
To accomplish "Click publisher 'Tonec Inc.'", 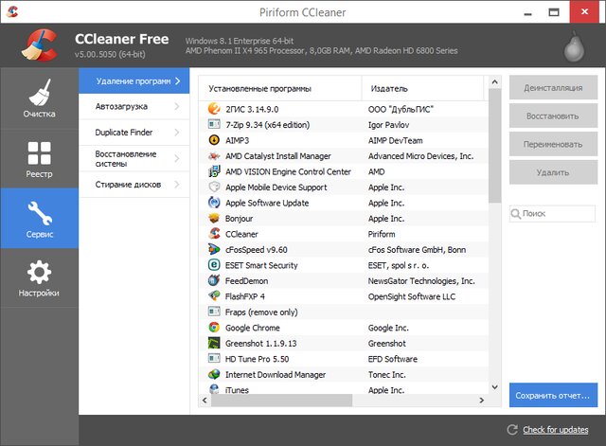I will [387, 374].
